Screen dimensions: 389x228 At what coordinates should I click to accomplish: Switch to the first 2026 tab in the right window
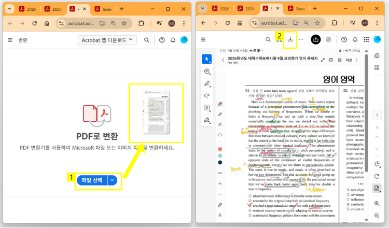click(x=221, y=9)
